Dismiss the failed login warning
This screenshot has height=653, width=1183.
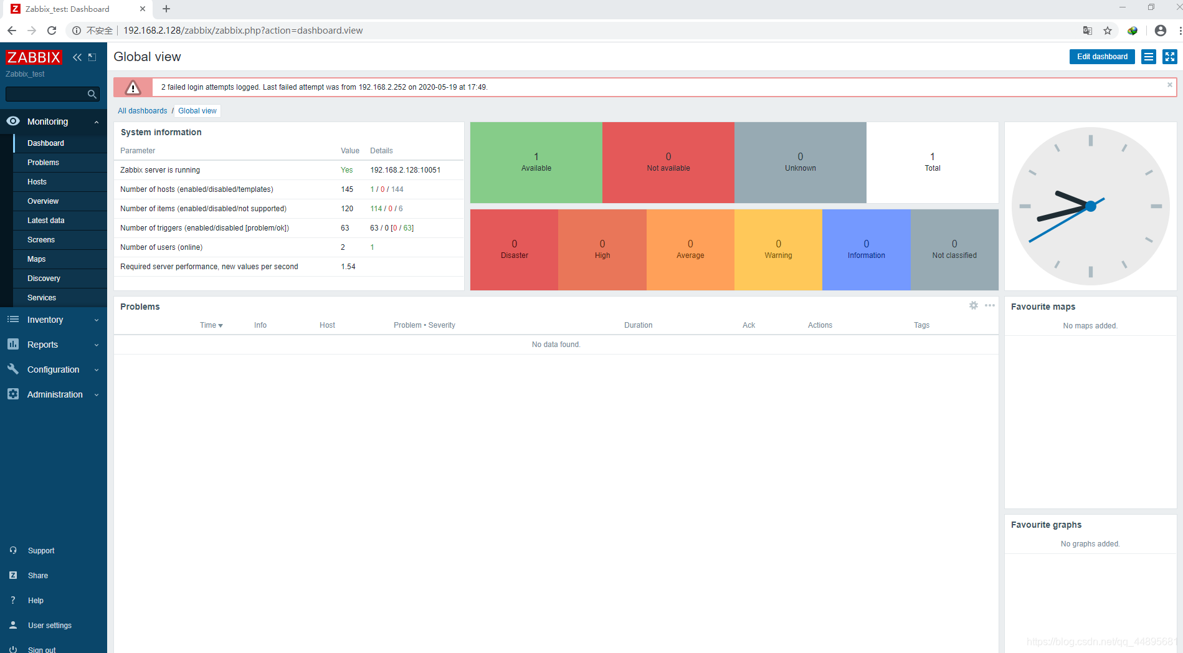tap(1169, 85)
